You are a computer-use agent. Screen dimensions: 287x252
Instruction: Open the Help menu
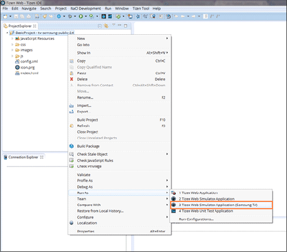pyautogui.click(x=157, y=8)
